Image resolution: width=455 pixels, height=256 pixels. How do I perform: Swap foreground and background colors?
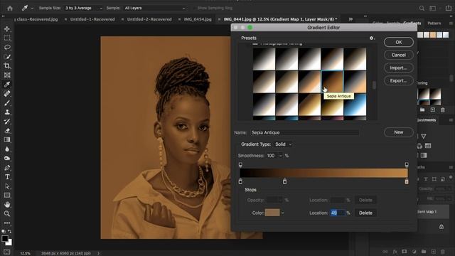tap(10, 232)
